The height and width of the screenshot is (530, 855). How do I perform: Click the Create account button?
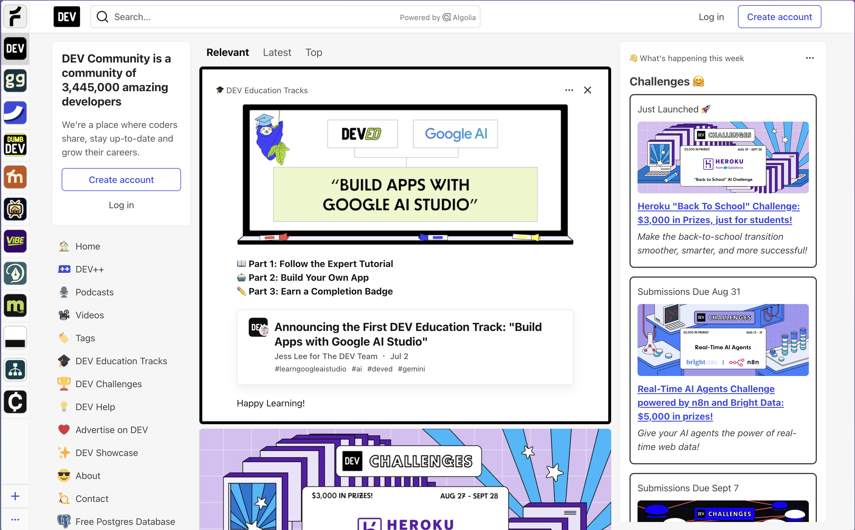[x=779, y=16]
